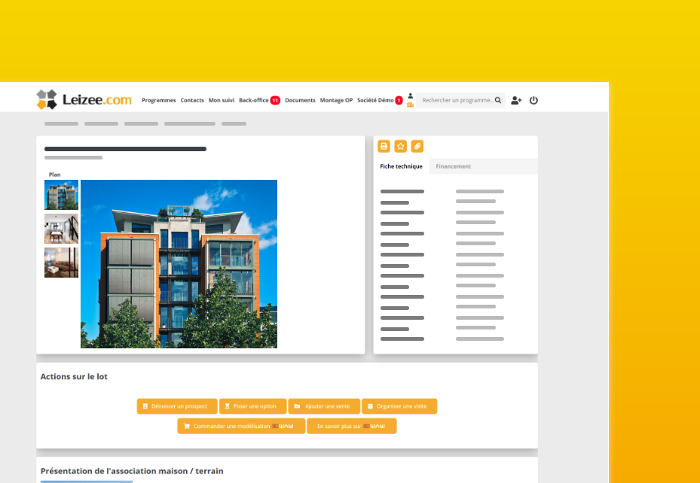Click Ajouter une vente
This screenshot has height=483, width=700.
click(324, 406)
